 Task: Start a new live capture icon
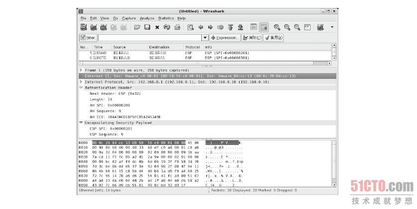pyautogui.click(x=103, y=27)
